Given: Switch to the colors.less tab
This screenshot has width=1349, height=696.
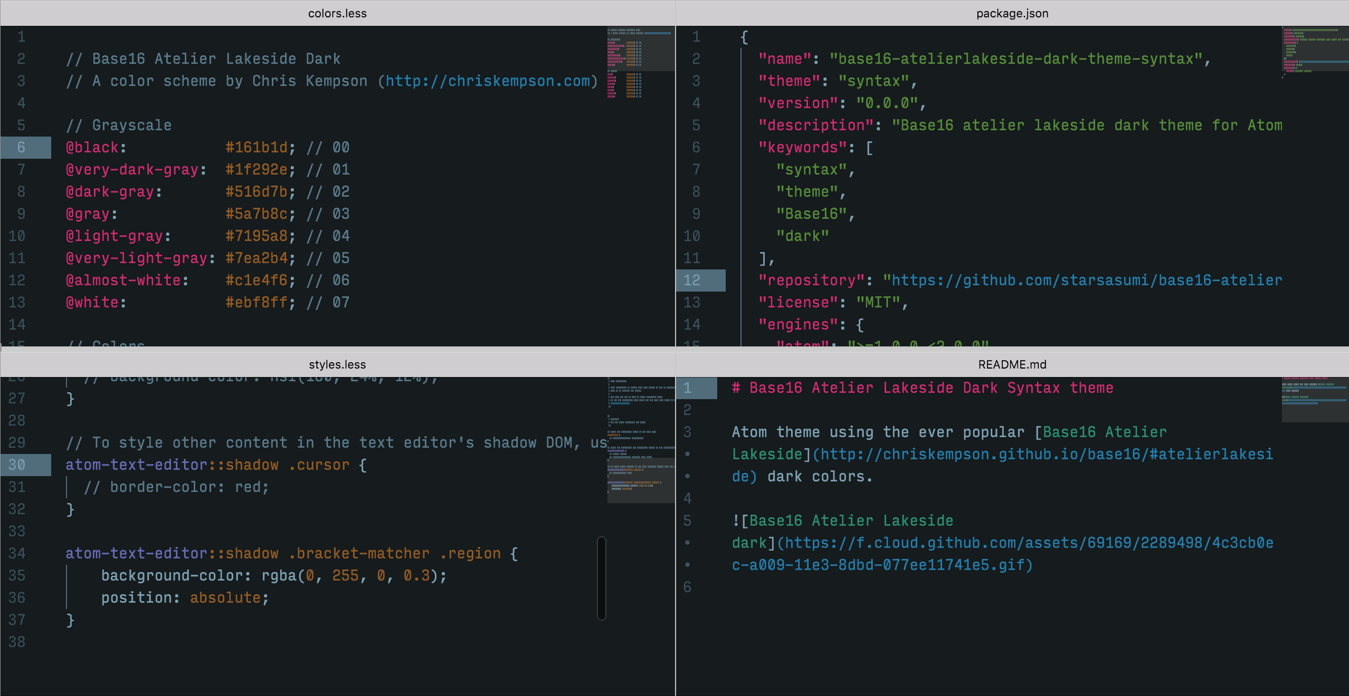Looking at the screenshot, I should (337, 13).
